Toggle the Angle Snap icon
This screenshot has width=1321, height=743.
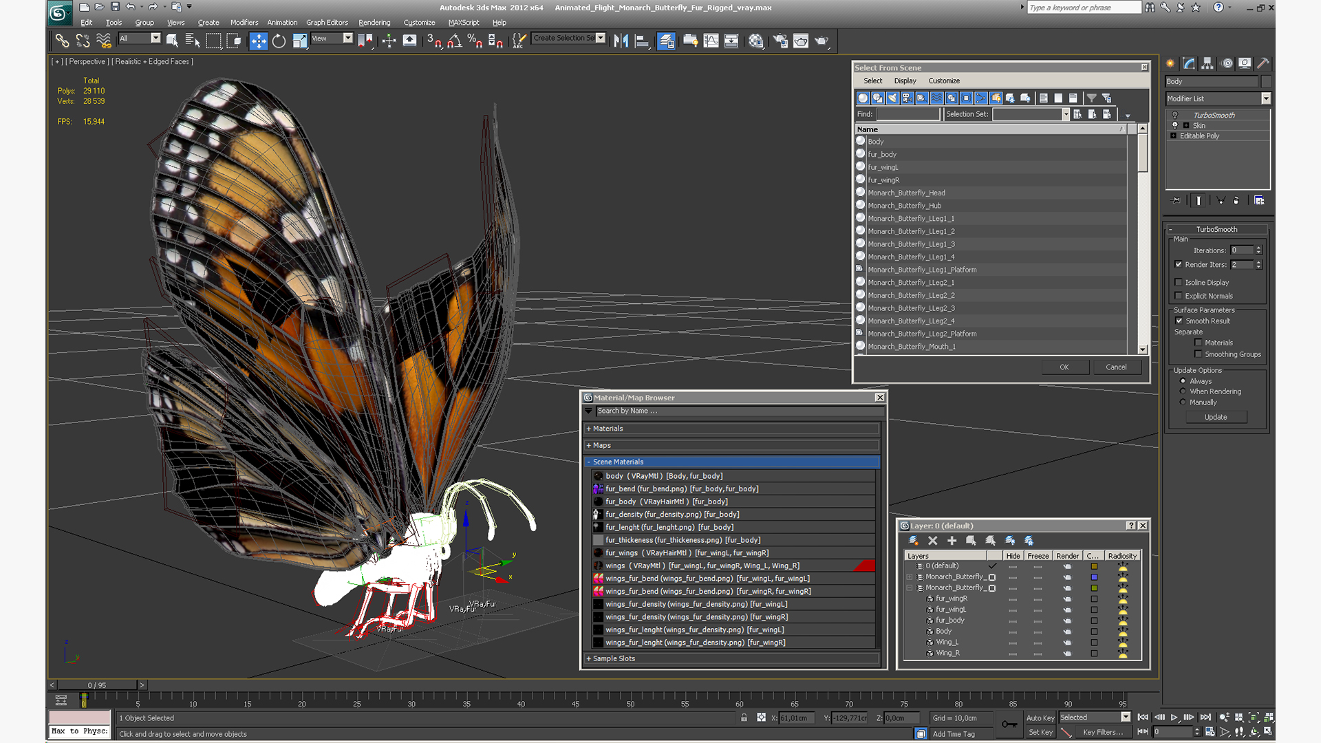point(454,41)
